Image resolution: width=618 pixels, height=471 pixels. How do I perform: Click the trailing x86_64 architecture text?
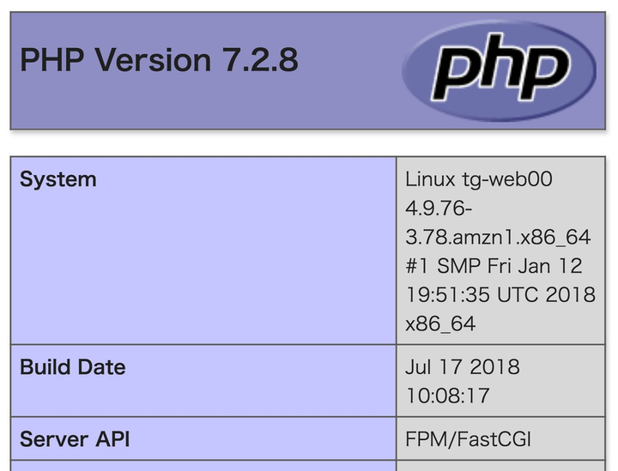pyautogui.click(x=440, y=323)
